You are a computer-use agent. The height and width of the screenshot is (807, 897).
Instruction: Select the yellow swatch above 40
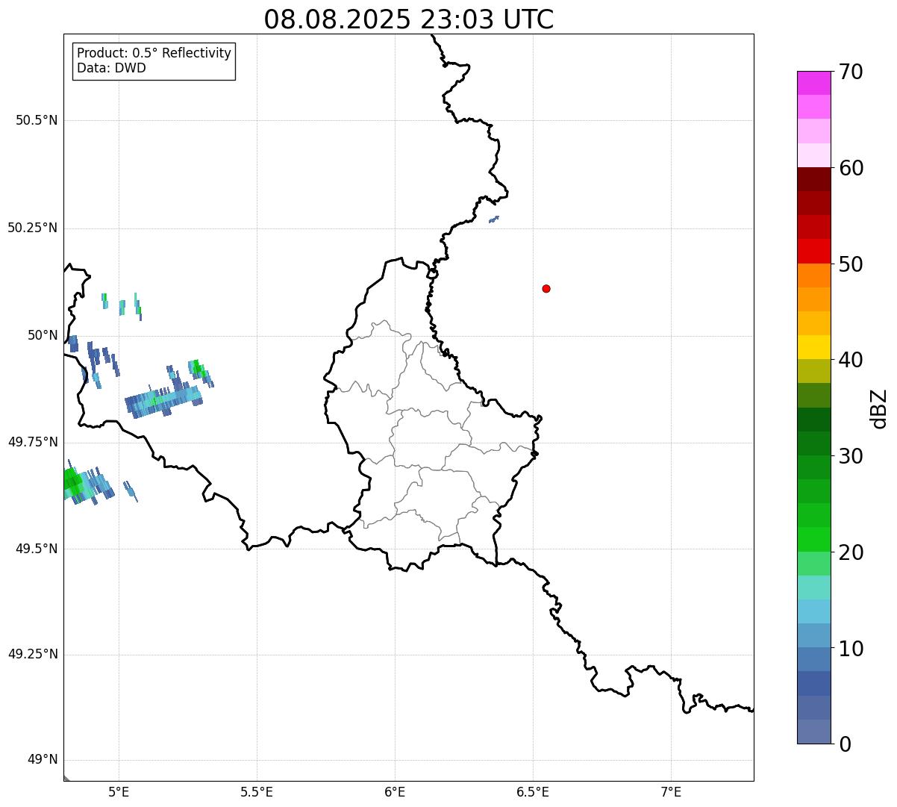pyautogui.click(x=813, y=347)
